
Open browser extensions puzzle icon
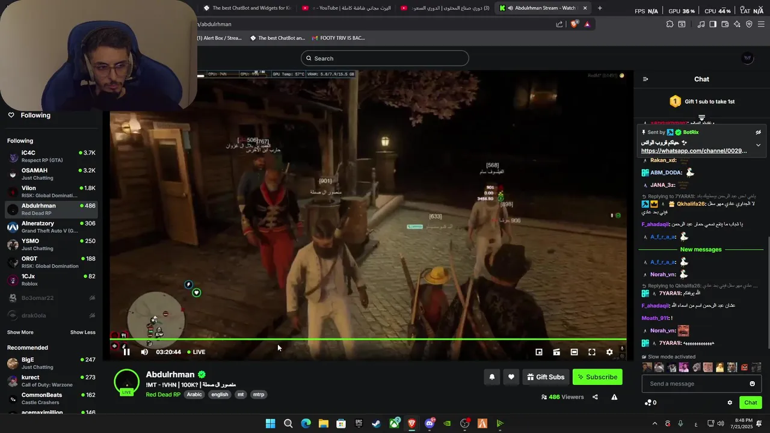click(x=670, y=24)
